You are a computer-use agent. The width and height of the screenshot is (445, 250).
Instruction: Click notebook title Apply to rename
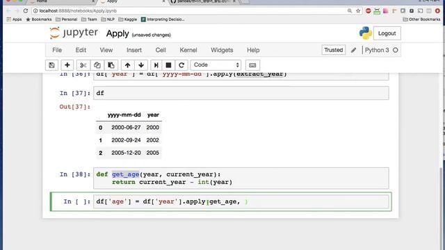118,34
